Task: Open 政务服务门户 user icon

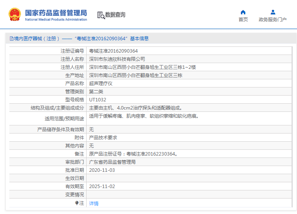Action: coord(273,12)
